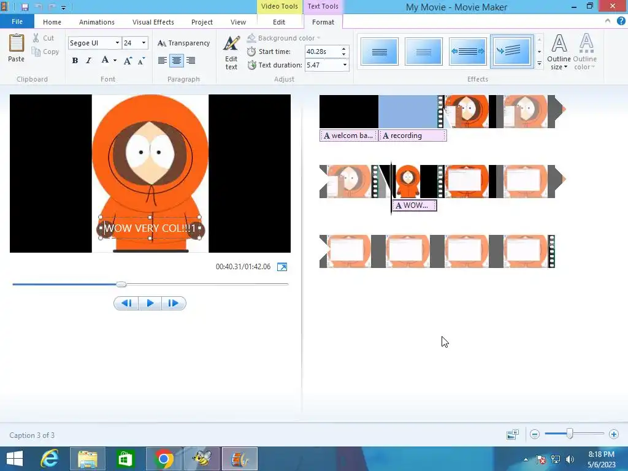This screenshot has height=471, width=628.
Task: Switch to the Home tab
Action: (x=52, y=22)
